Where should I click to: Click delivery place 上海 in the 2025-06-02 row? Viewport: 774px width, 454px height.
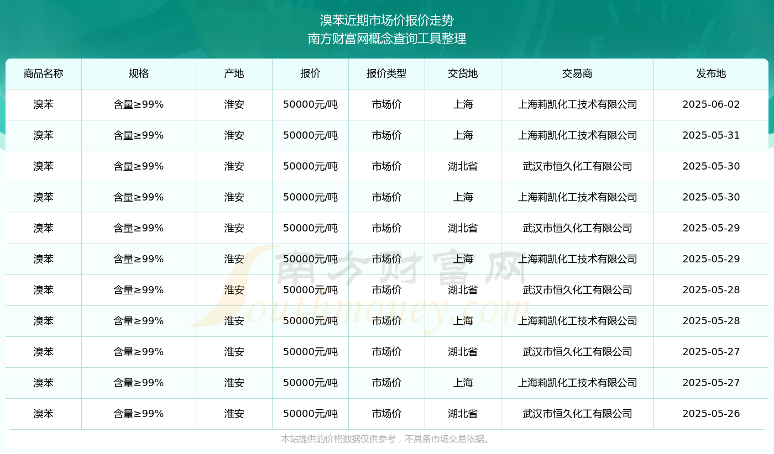(x=463, y=104)
